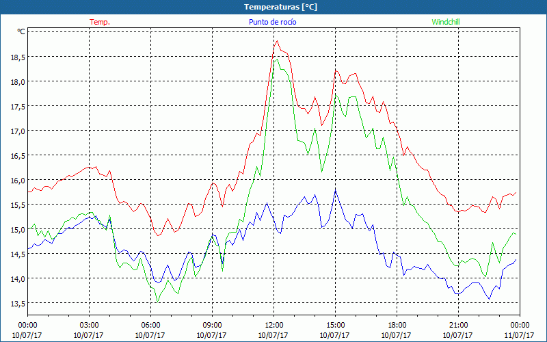Click the 17,0 y-axis value
547x342 pixels.
(18, 131)
